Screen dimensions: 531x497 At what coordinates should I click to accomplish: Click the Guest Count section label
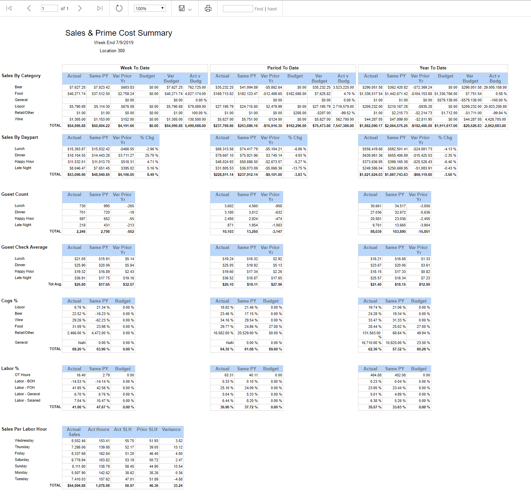[15, 194]
